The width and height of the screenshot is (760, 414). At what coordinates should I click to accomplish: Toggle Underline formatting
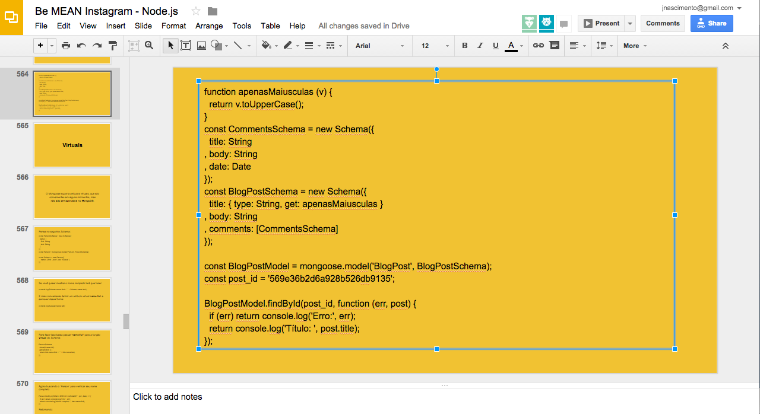496,46
